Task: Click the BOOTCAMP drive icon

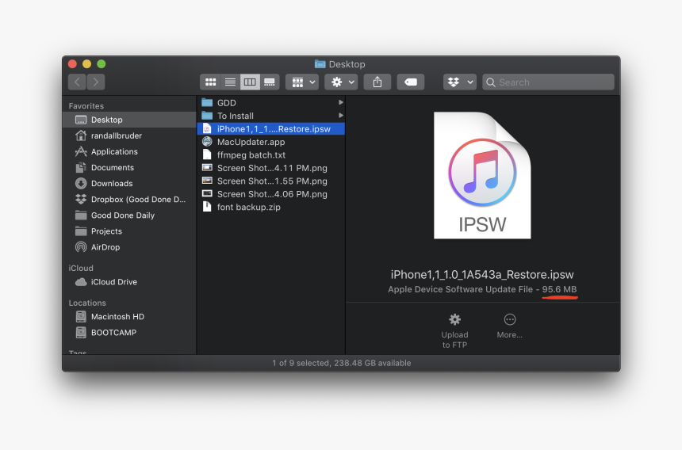Action: click(81, 333)
